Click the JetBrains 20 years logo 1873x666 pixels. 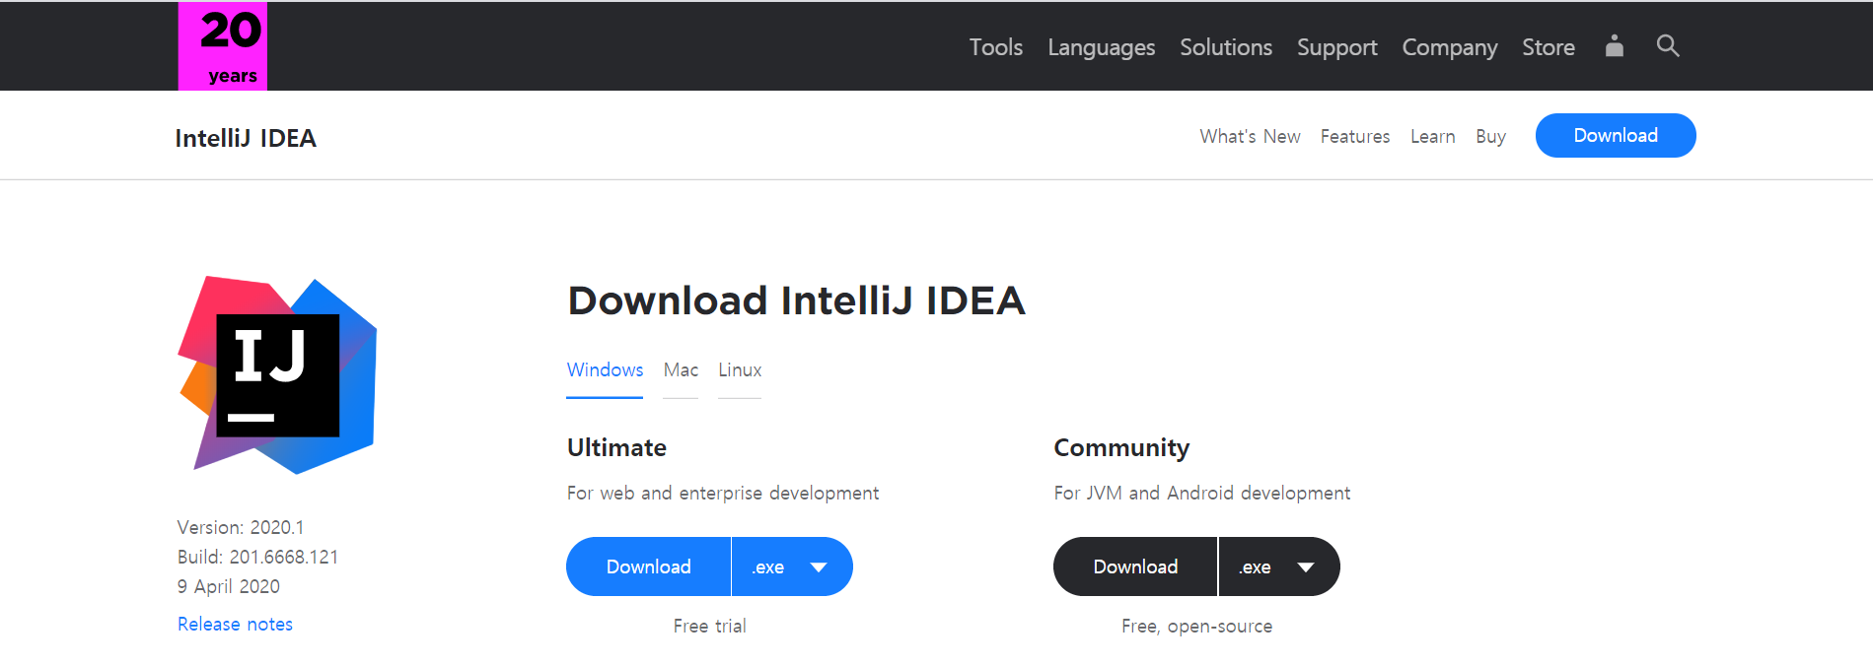pyautogui.click(x=223, y=45)
